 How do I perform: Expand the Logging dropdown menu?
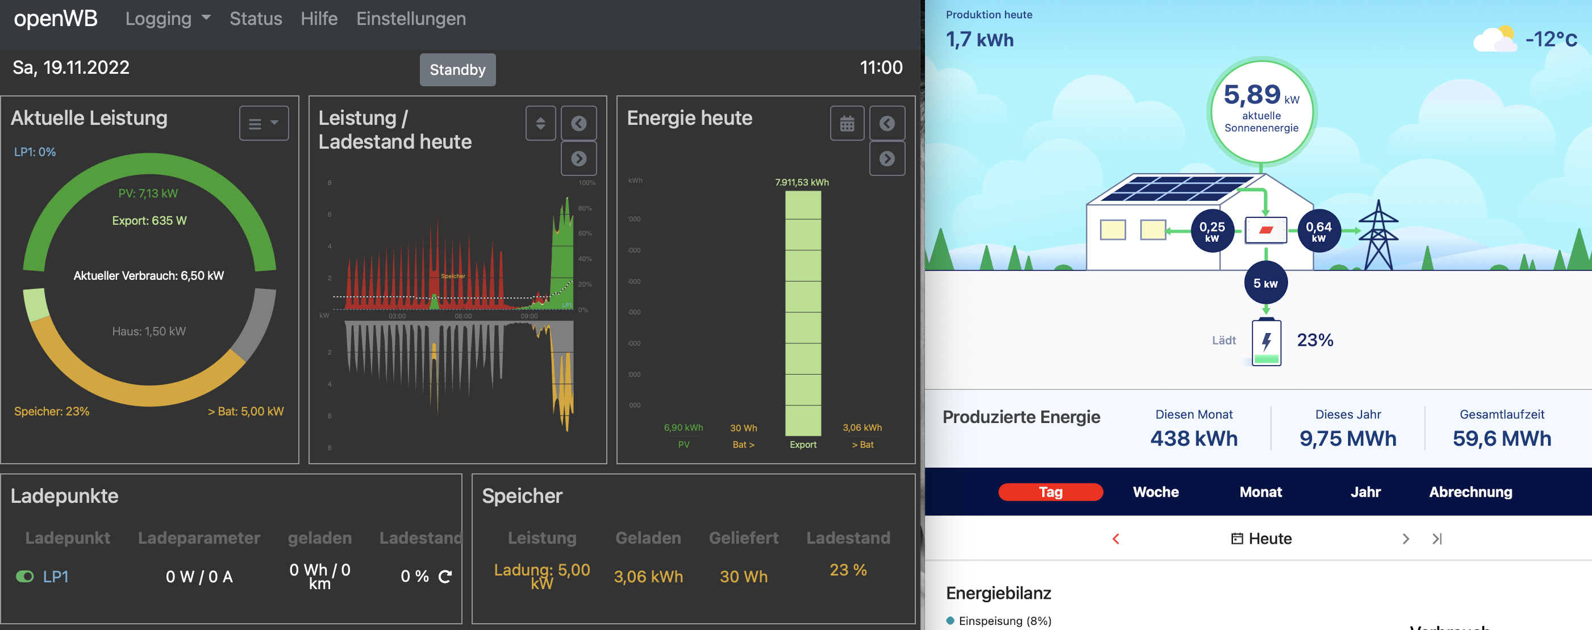tap(168, 19)
